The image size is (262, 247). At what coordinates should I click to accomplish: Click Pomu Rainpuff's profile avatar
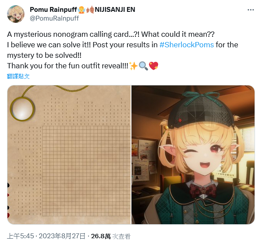[16, 14]
